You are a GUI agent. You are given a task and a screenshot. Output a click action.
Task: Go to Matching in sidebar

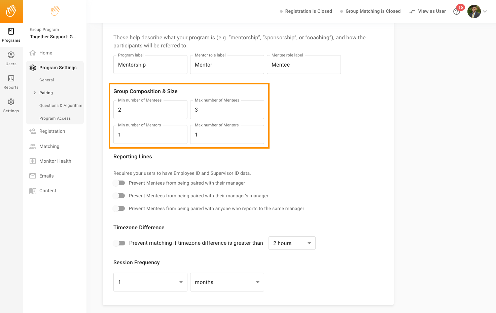tap(49, 146)
